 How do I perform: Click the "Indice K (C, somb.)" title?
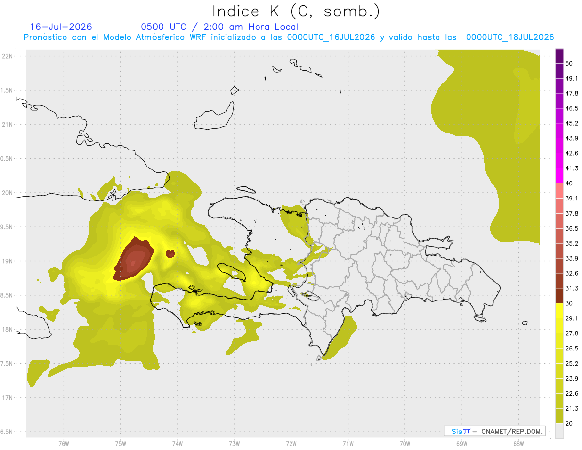(296, 11)
